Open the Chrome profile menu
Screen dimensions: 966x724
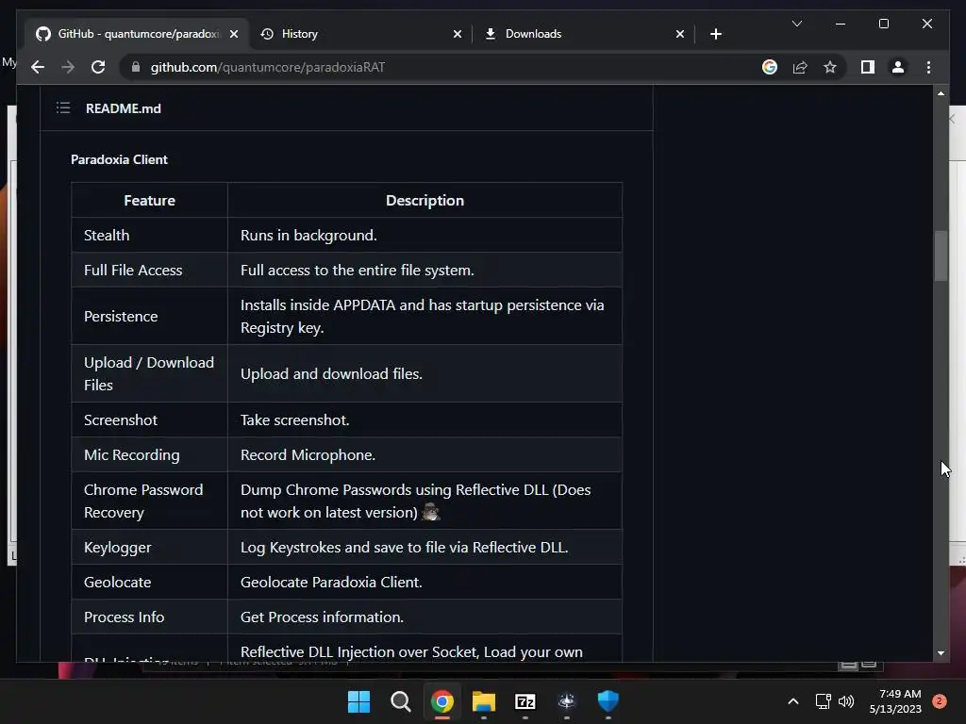(898, 67)
